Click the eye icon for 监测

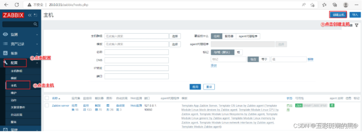coord(5,34)
